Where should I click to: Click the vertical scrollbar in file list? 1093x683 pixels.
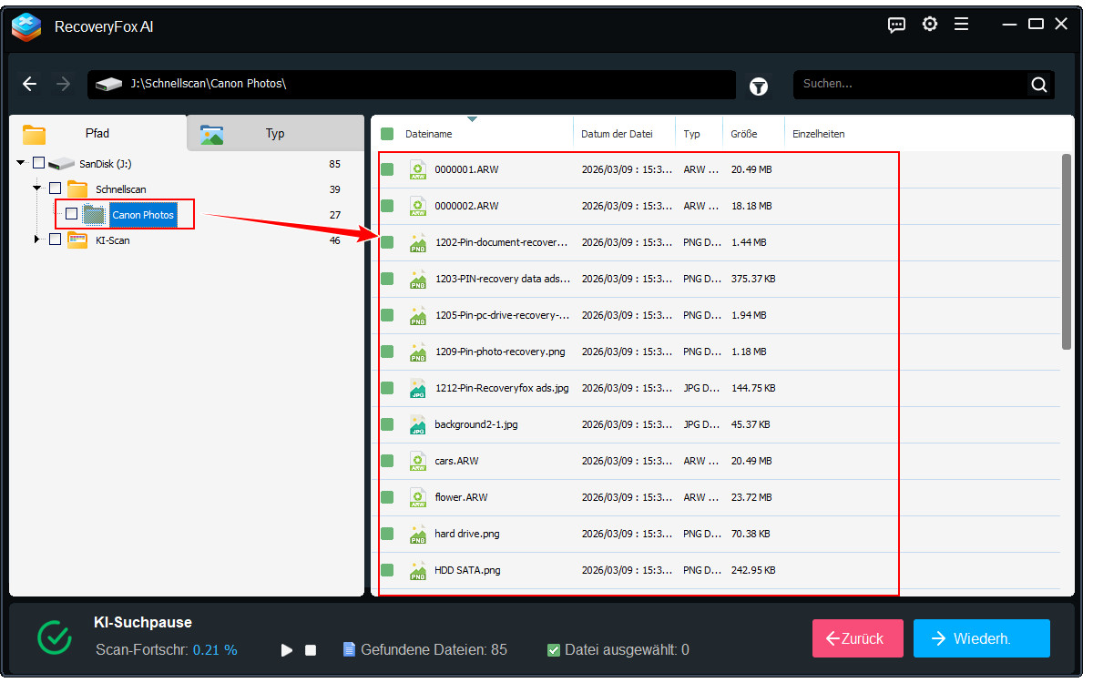click(x=1067, y=251)
